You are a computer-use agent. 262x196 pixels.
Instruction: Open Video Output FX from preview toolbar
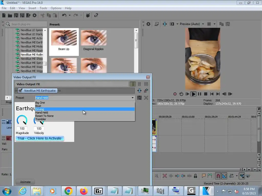click(x=165, y=24)
